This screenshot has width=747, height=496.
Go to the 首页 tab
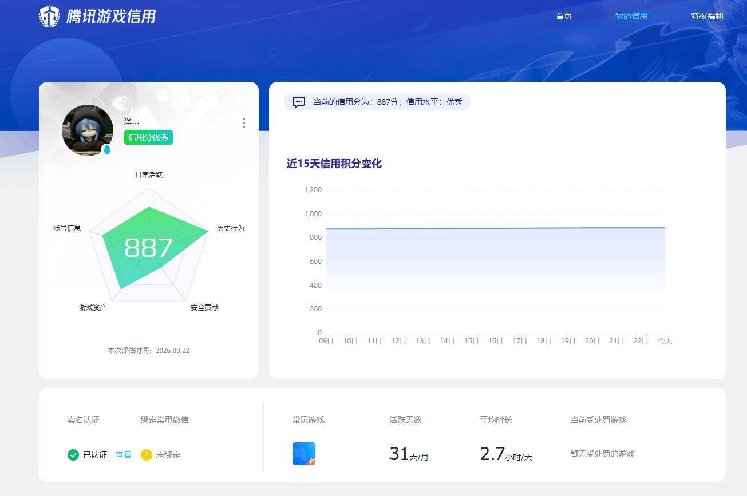tap(564, 16)
